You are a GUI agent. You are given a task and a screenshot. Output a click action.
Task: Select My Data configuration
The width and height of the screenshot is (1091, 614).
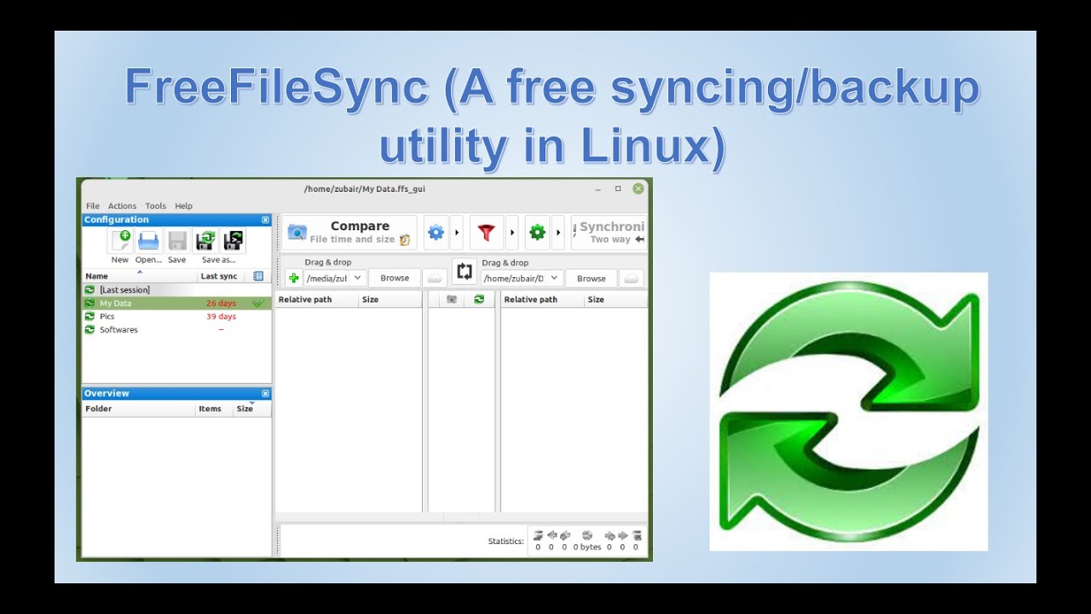tap(176, 303)
